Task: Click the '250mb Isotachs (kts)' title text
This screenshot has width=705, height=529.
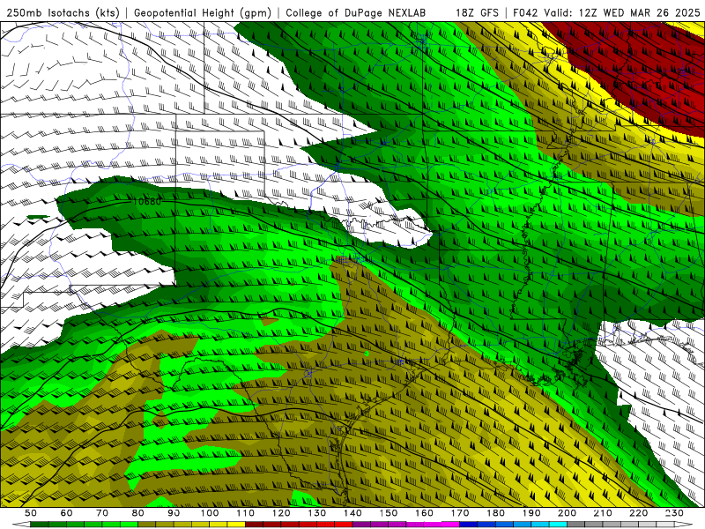Action: (63, 13)
